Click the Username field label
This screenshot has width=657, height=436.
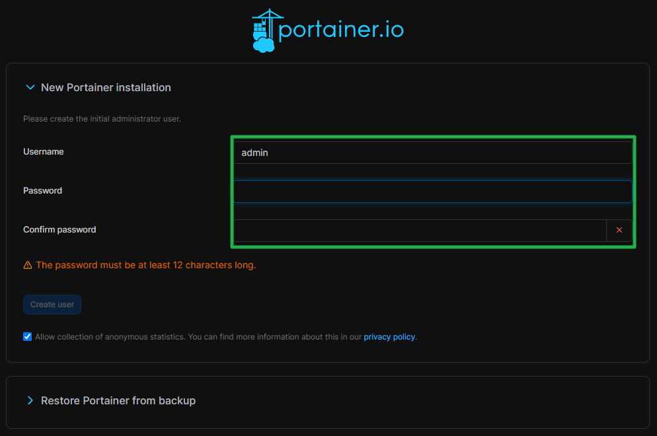[44, 152]
